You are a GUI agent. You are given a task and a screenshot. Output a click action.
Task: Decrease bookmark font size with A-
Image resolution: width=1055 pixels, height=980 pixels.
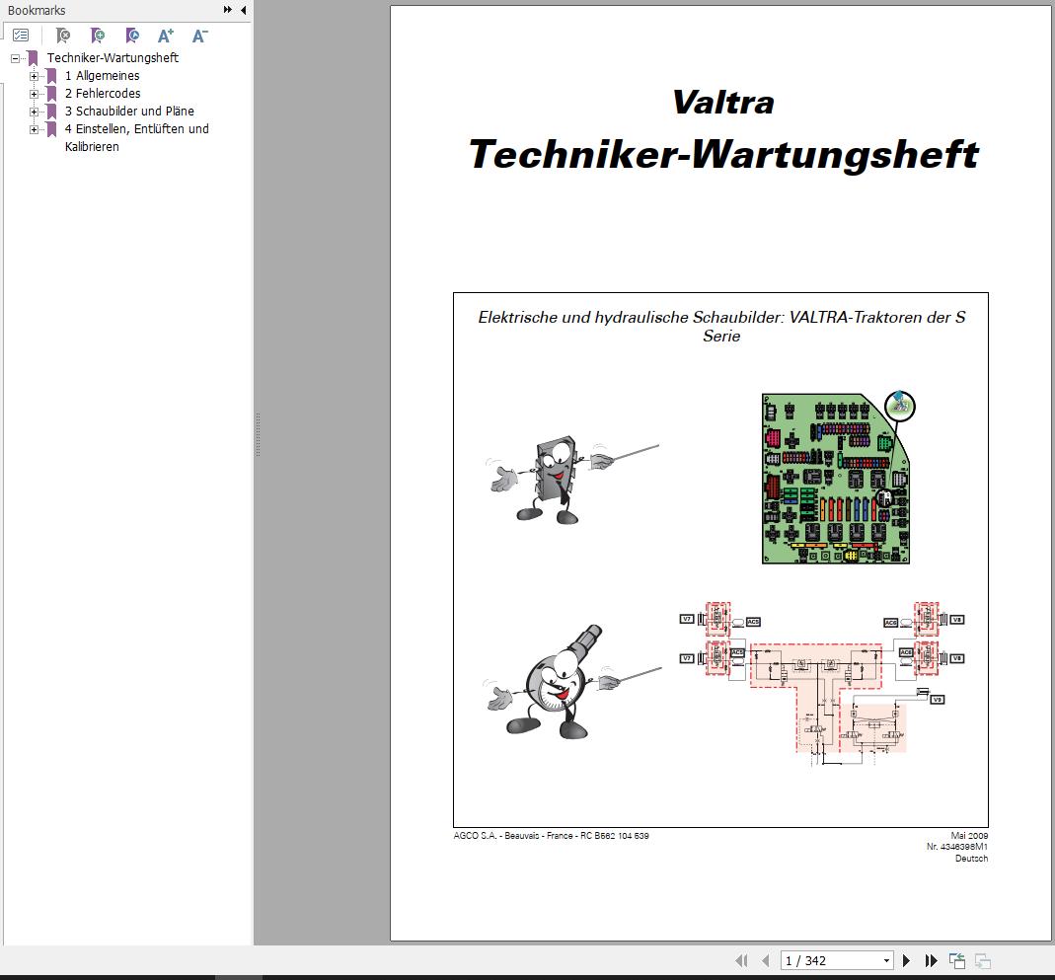point(199,35)
